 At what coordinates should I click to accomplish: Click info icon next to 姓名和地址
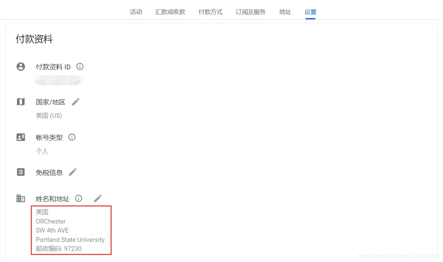pos(78,198)
